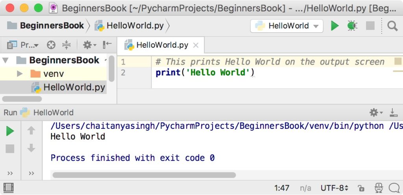Click the collapse all icon in project panel
403x195 pixels.
coord(66,45)
